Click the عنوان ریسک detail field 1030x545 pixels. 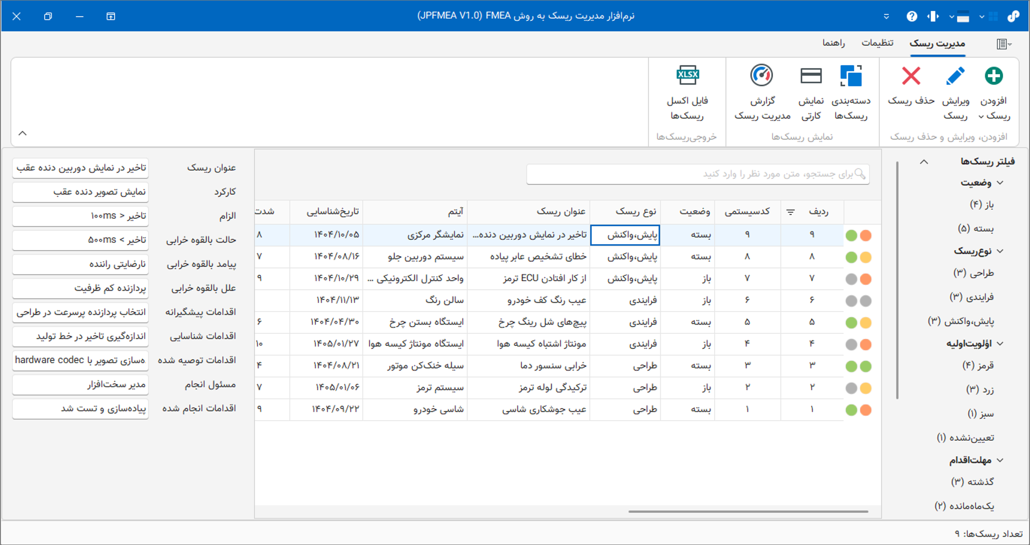81,168
